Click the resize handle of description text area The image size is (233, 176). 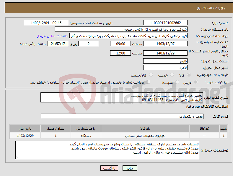(42, 101)
